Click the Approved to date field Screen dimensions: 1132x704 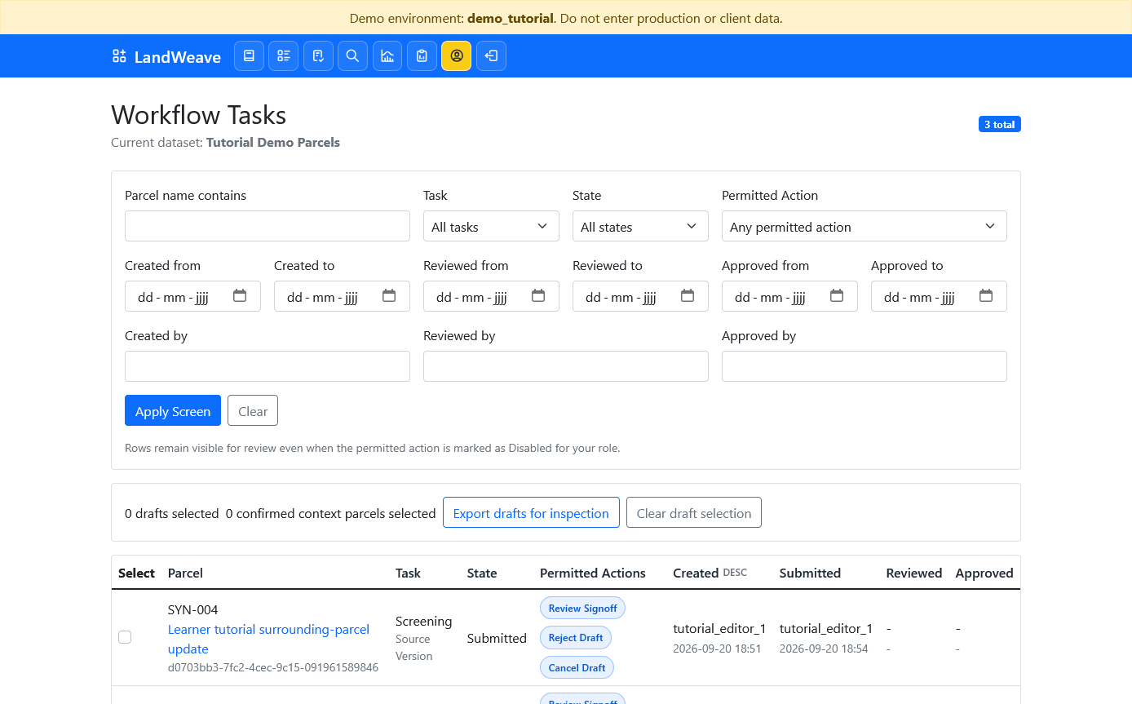tap(939, 296)
